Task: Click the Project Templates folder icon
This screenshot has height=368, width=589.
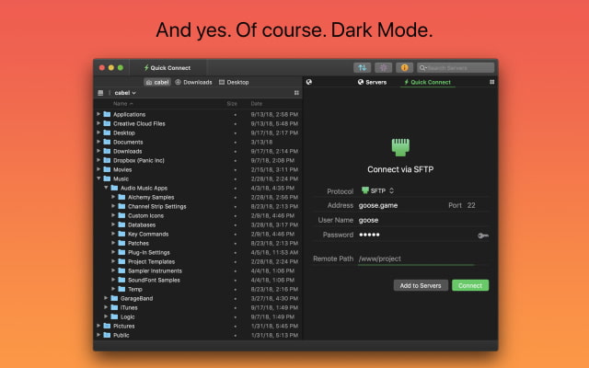Action: click(121, 261)
